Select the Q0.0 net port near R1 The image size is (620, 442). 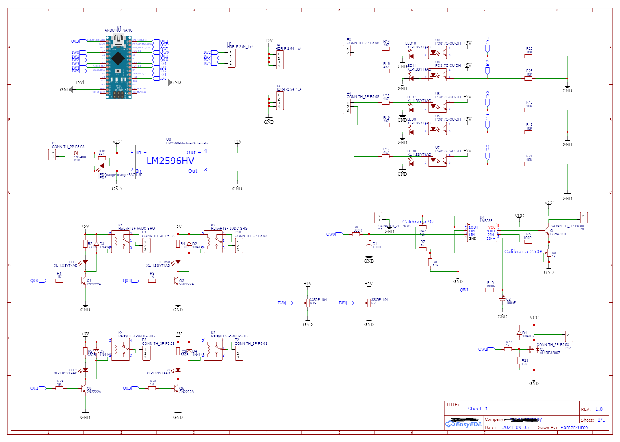[38, 281]
